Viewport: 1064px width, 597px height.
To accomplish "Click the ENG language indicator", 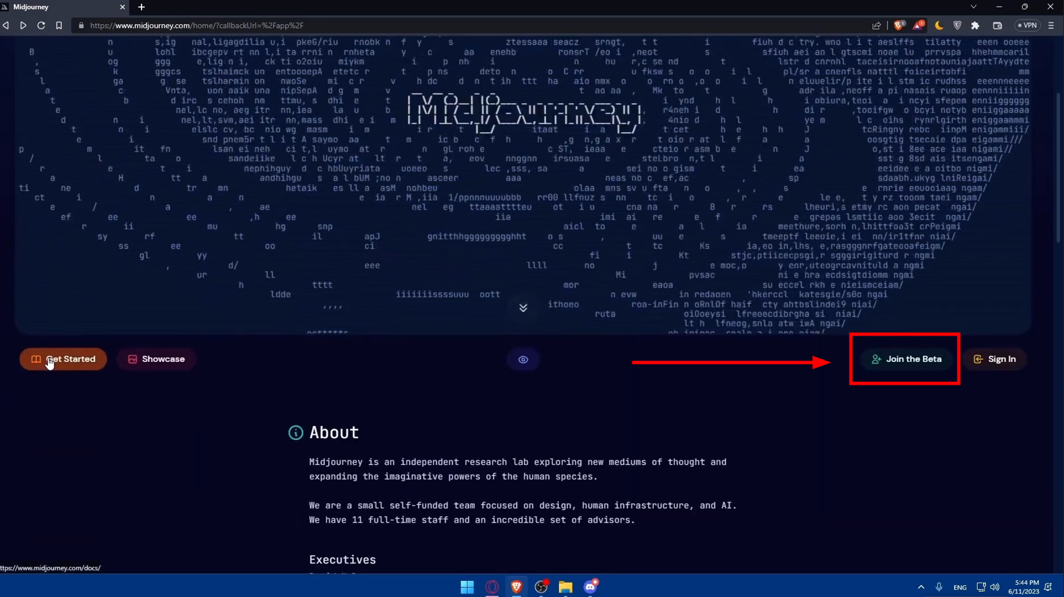I will pyautogui.click(x=960, y=588).
